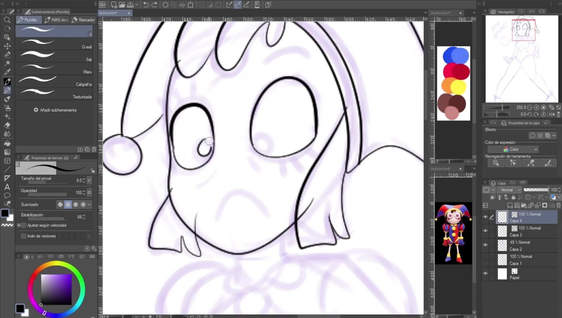
Task: Hide Capa 3 layer visibility eye
Action: pyautogui.click(x=486, y=231)
